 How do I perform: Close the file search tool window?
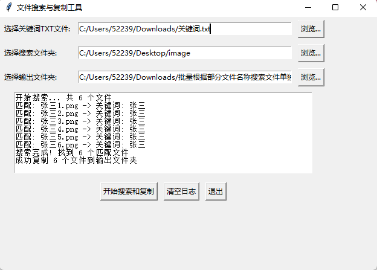click(363, 7)
